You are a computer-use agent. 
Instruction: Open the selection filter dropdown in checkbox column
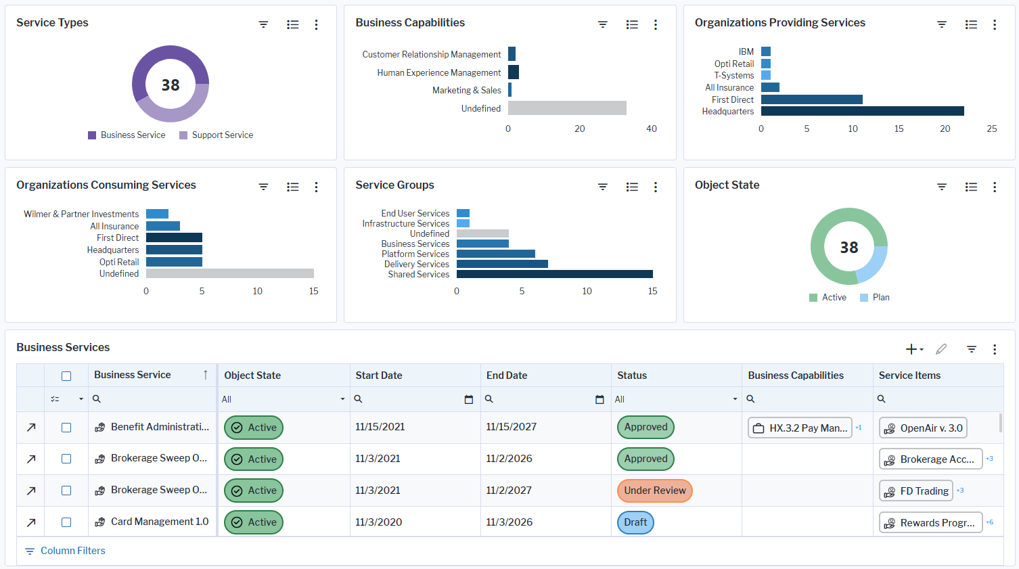pos(81,399)
